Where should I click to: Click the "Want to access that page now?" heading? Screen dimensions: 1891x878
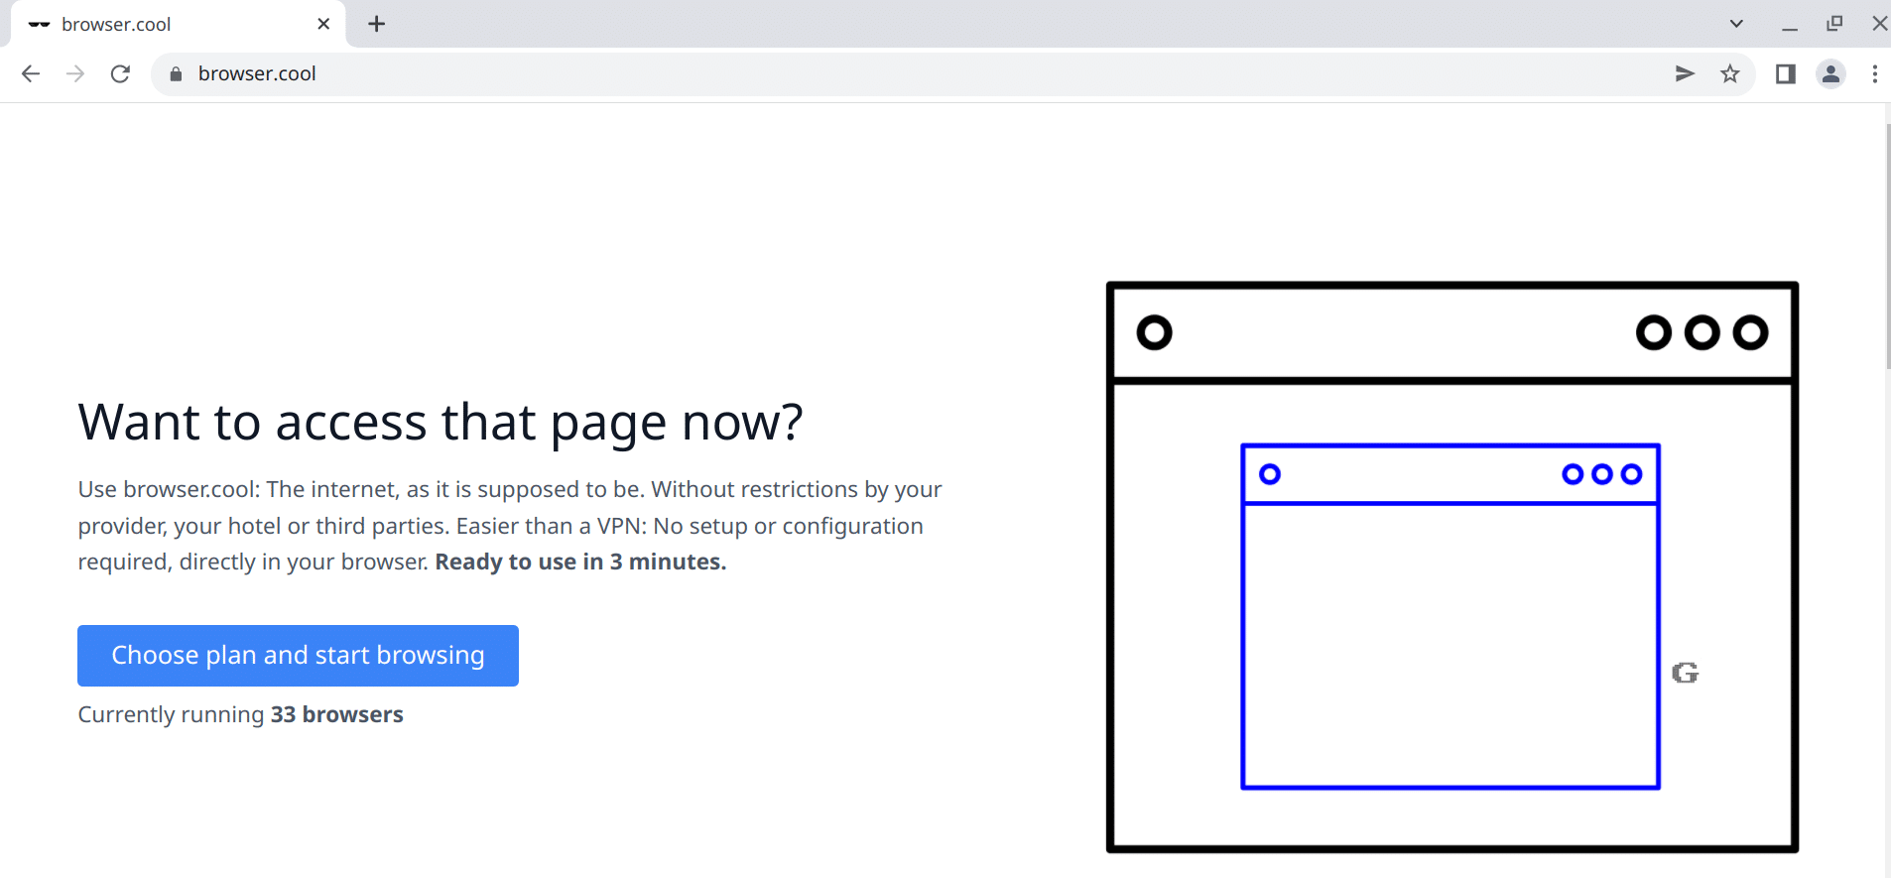(x=441, y=423)
